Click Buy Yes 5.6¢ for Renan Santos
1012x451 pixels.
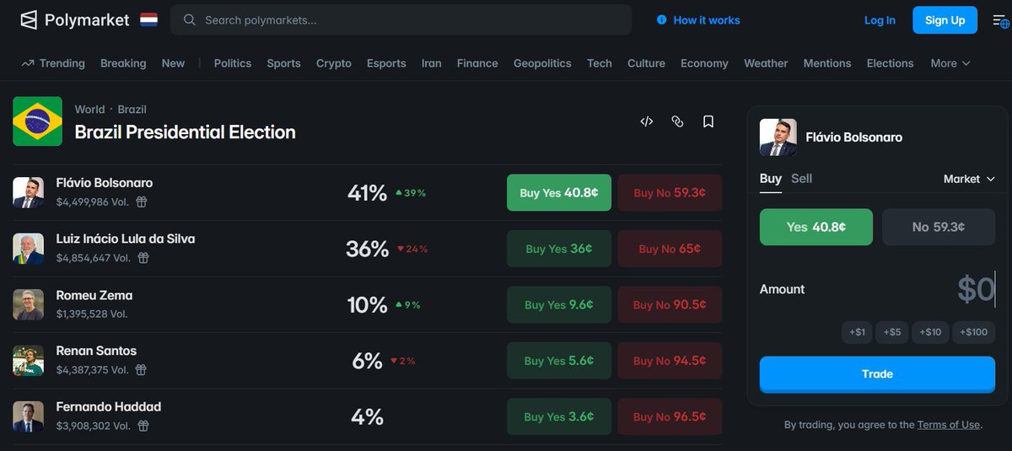[559, 360]
